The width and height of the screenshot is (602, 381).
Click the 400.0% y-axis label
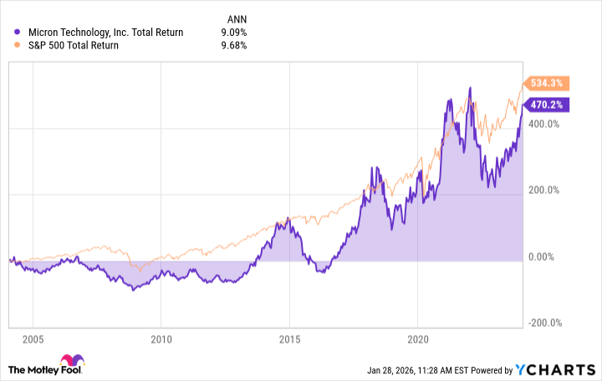coord(543,124)
